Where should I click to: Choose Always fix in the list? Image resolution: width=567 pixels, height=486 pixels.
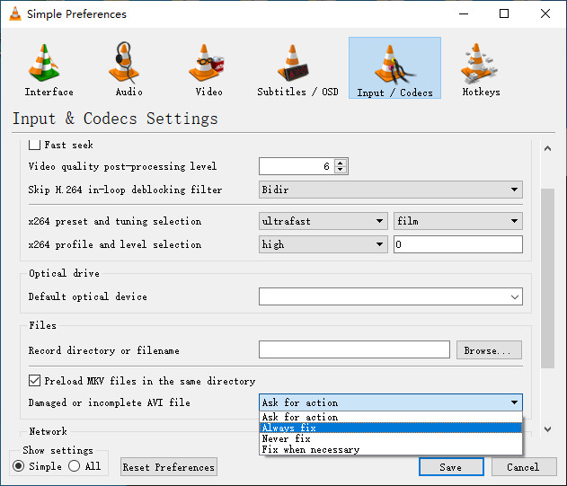click(391, 428)
